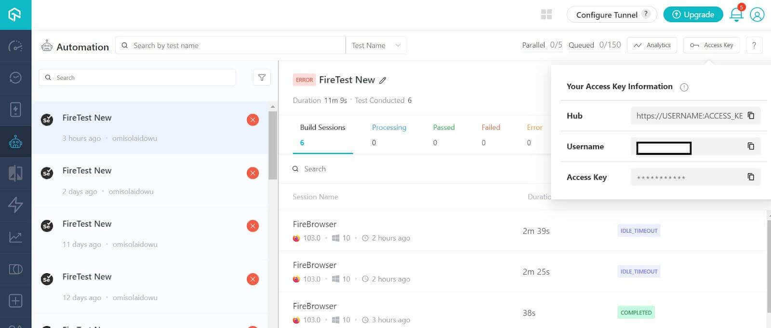Click IDLE_TIMEOUT status of 2m 39s session
771x328 pixels.
[x=639, y=230]
